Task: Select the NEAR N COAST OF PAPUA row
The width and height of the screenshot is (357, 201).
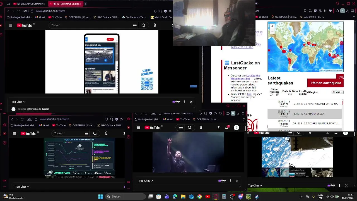Action: tap(305, 104)
